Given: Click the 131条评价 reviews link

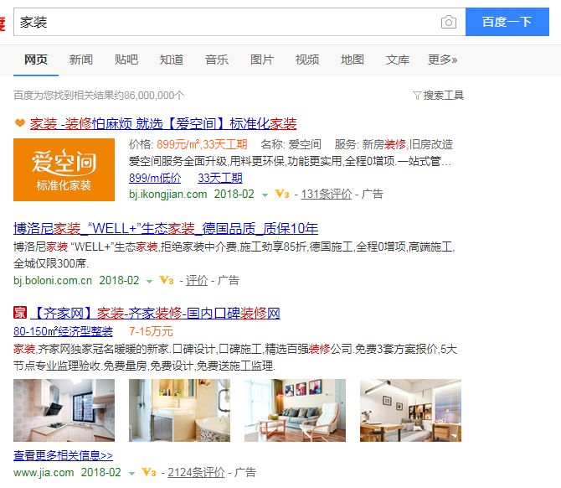Looking at the screenshot, I should [x=327, y=195].
